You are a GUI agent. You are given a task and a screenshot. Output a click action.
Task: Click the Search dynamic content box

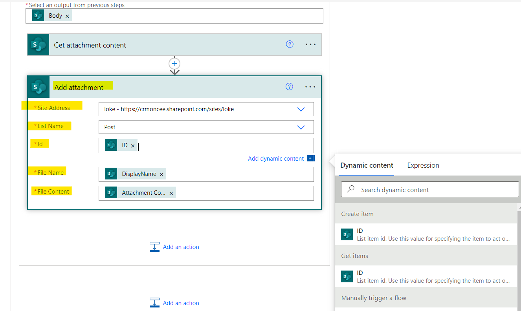pos(430,190)
